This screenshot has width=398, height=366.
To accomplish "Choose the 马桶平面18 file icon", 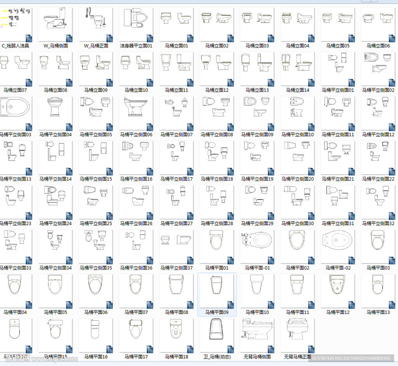I will [x=177, y=336].
